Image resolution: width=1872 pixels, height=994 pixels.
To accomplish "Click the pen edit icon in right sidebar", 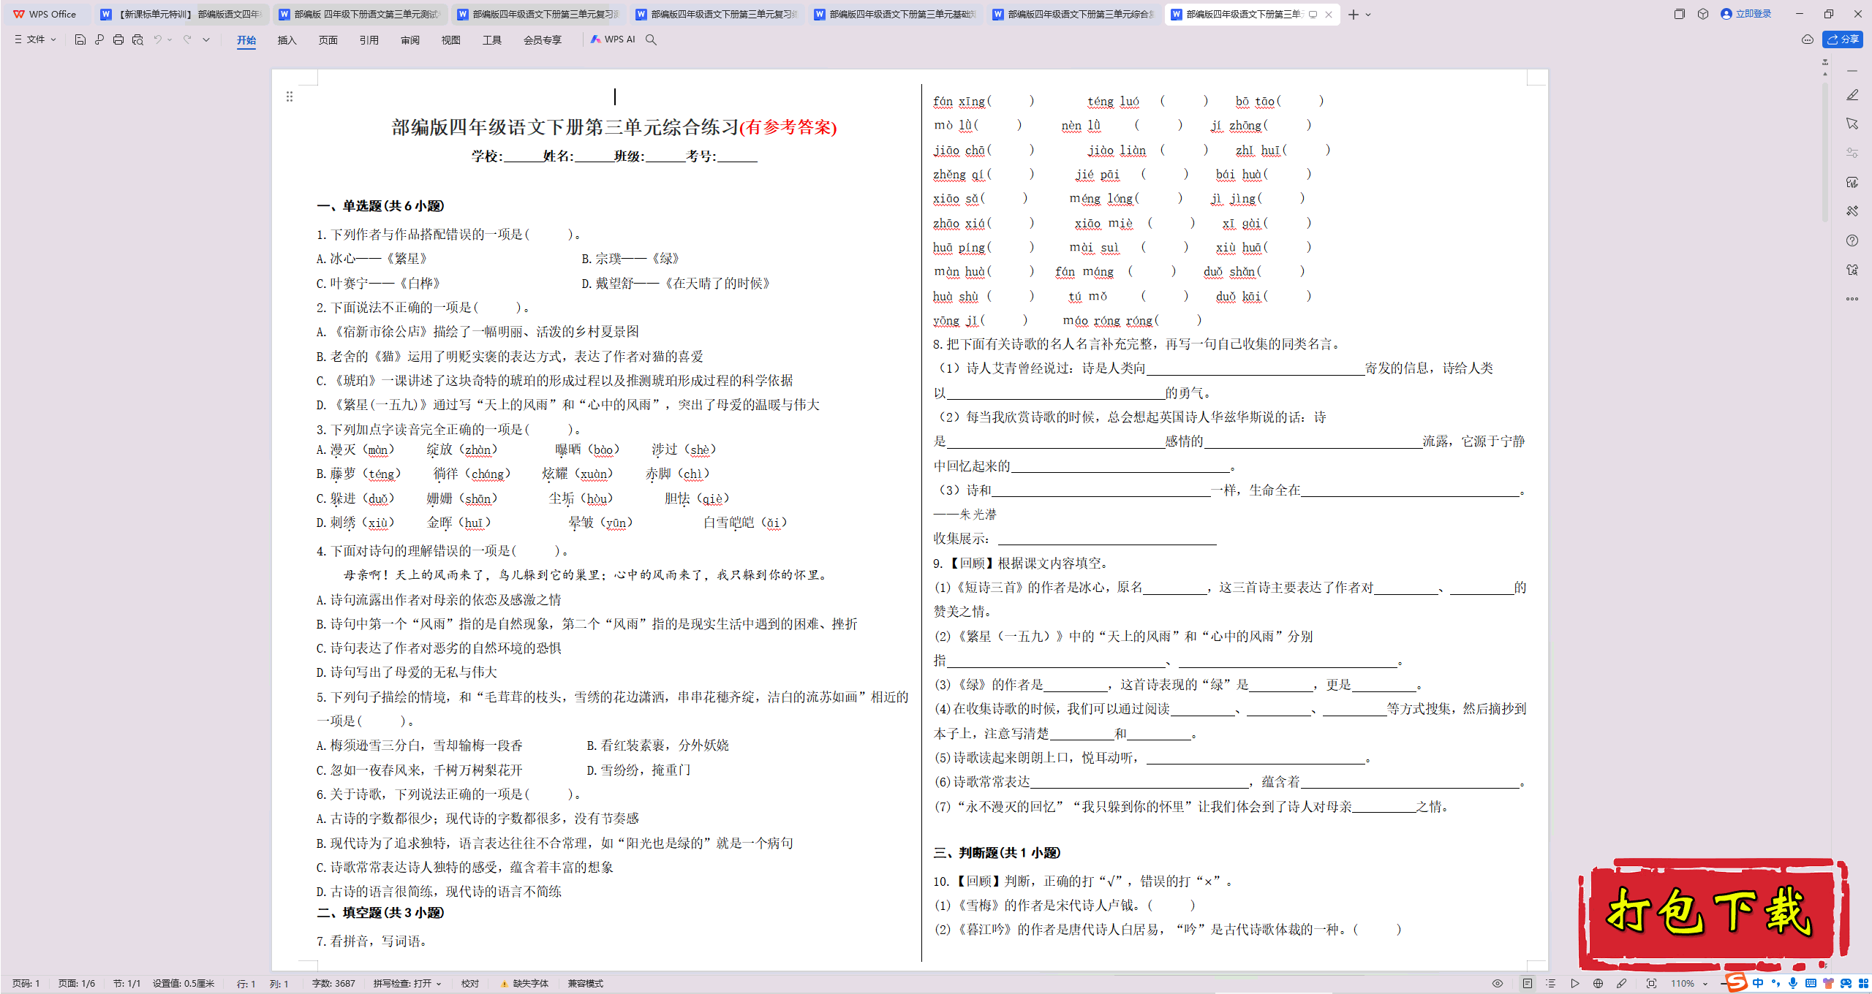I will [x=1852, y=95].
